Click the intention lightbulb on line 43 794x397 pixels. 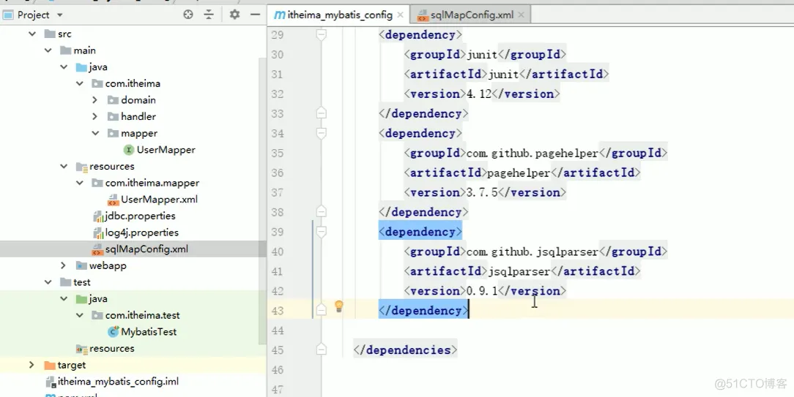tap(338, 306)
